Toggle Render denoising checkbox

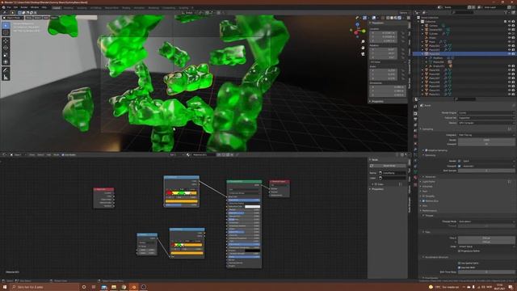(460, 161)
